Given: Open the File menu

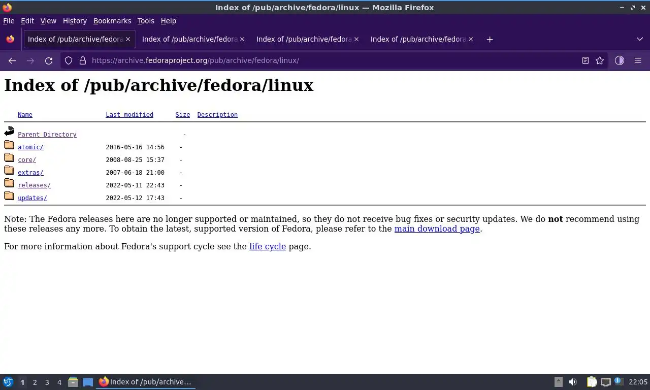Looking at the screenshot, I should coord(9,21).
